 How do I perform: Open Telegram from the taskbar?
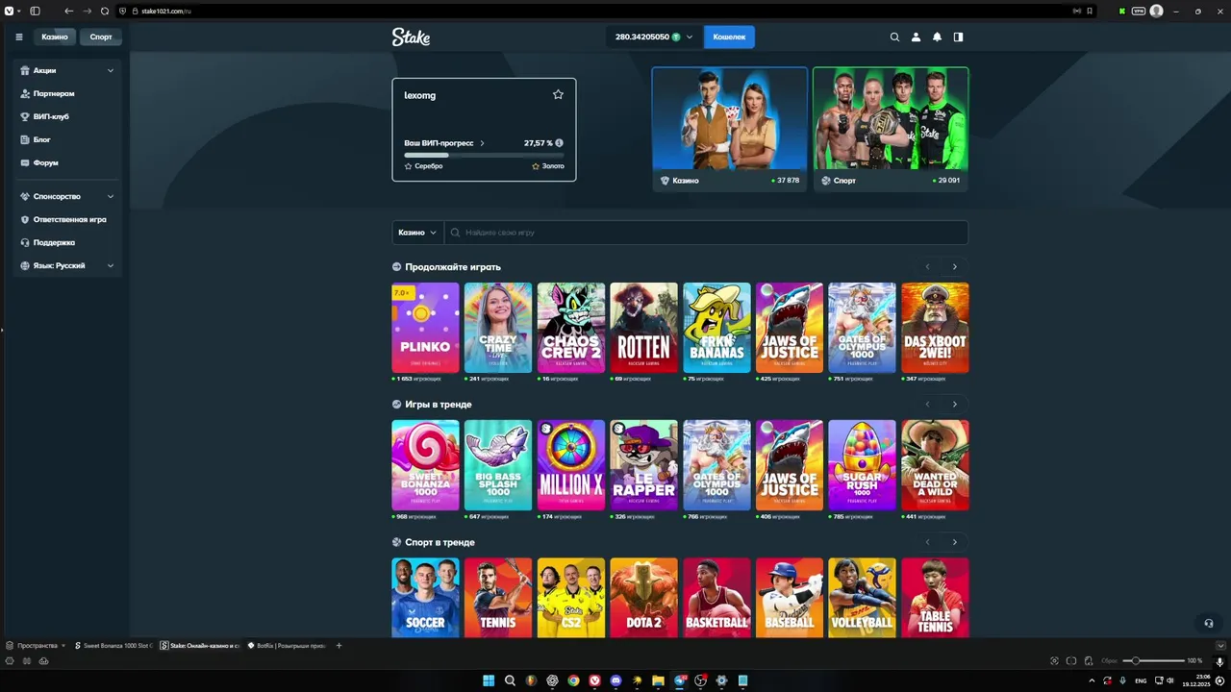(x=679, y=680)
